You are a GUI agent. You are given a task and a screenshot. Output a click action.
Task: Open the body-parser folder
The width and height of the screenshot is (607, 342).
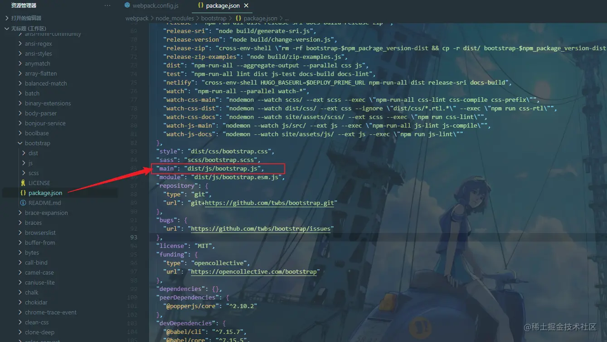[41, 114]
